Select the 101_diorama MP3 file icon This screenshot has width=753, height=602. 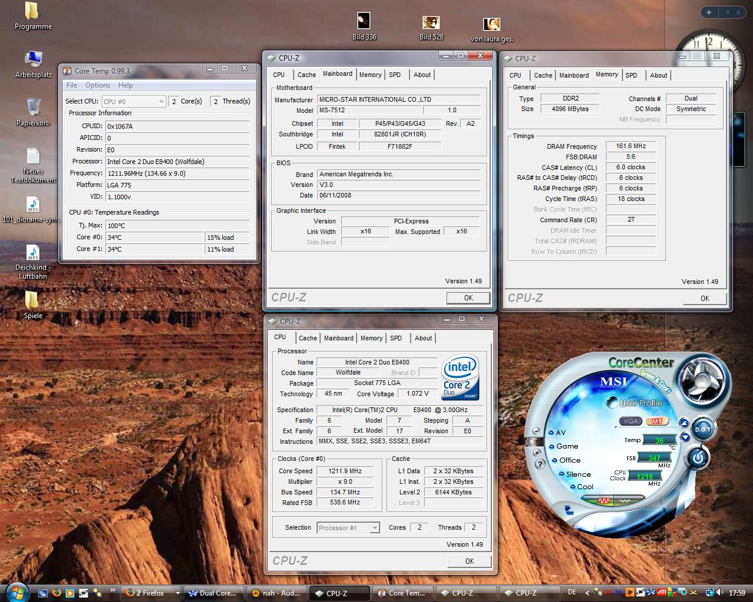31,210
